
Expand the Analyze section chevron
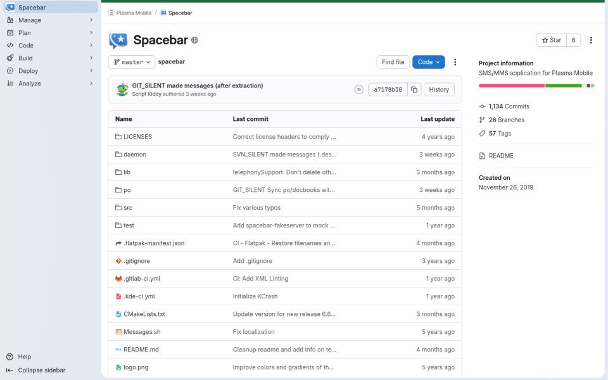(x=91, y=84)
